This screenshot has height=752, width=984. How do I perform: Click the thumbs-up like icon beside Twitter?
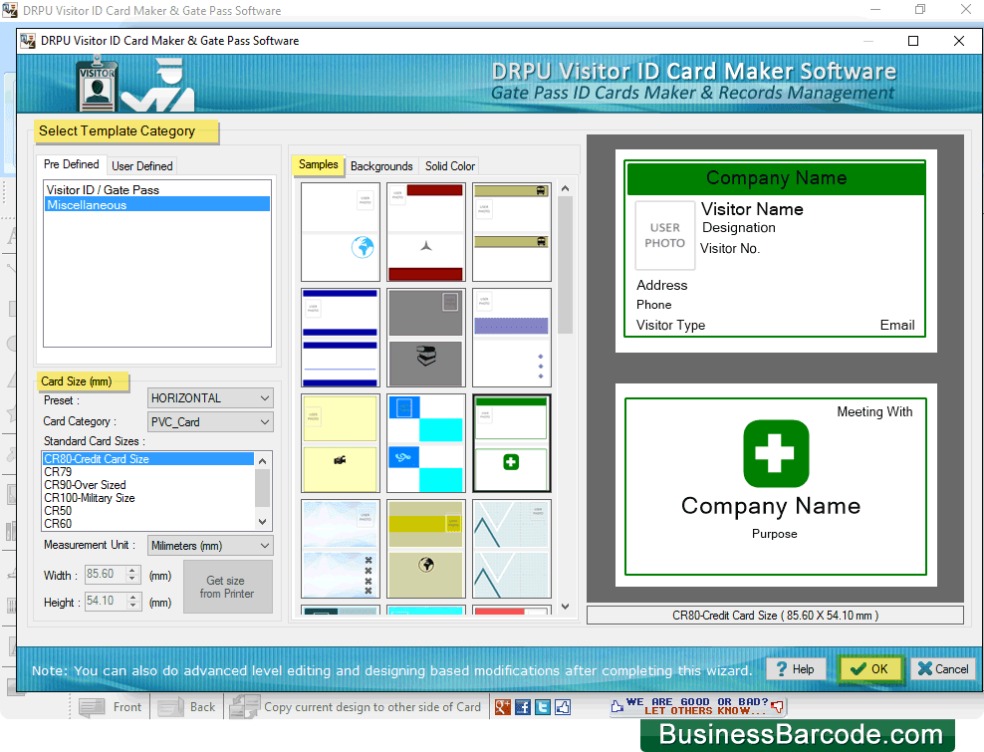point(563,707)
